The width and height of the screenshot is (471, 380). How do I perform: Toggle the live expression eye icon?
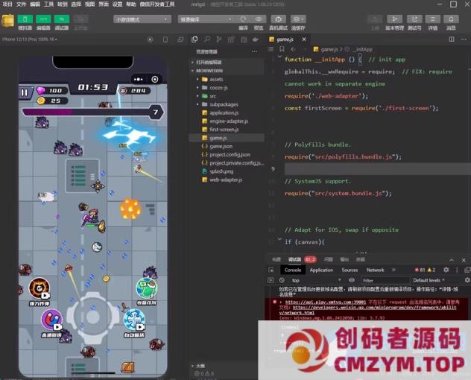click(352, 280)
